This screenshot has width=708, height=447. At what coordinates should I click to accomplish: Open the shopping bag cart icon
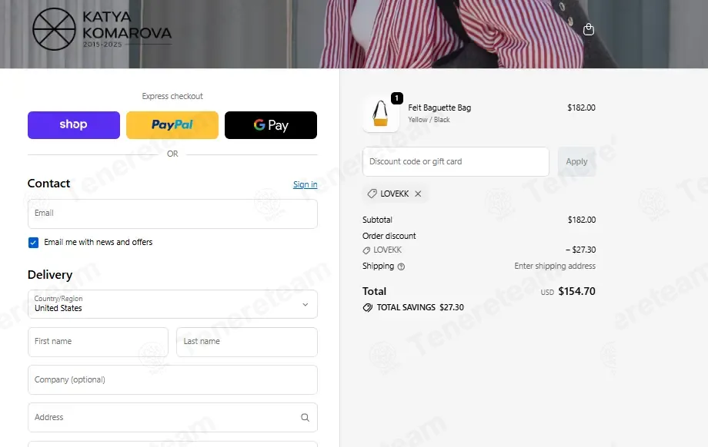click(x=589, y=29)
